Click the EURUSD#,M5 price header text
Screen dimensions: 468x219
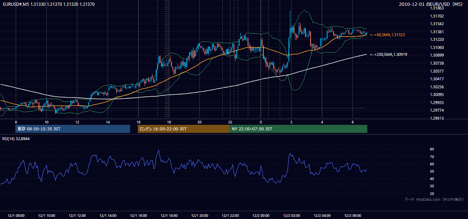click(x=48, y=4)
